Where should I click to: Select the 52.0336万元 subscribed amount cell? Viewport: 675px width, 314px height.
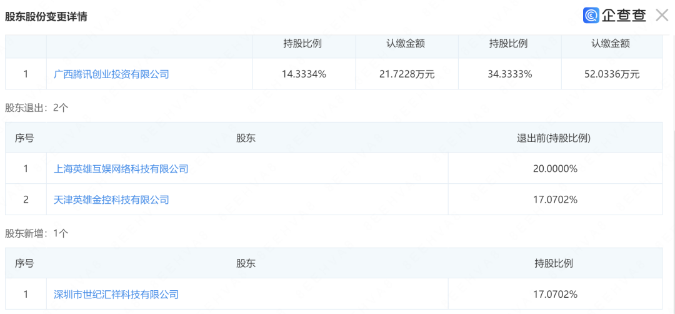point(612,74)
